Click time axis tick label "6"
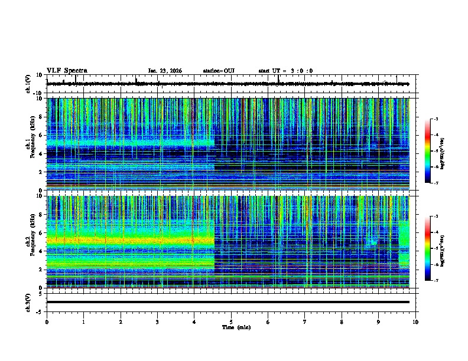The width and height of the screenshot is (468, 361). [x=268, y=322]
